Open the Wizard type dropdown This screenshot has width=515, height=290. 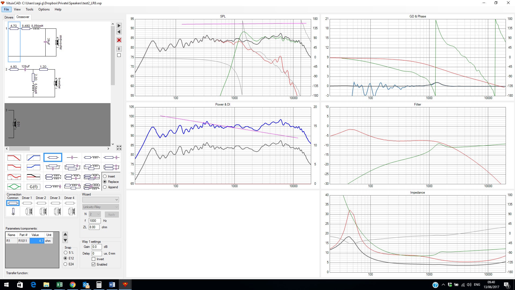click(101, 200)
